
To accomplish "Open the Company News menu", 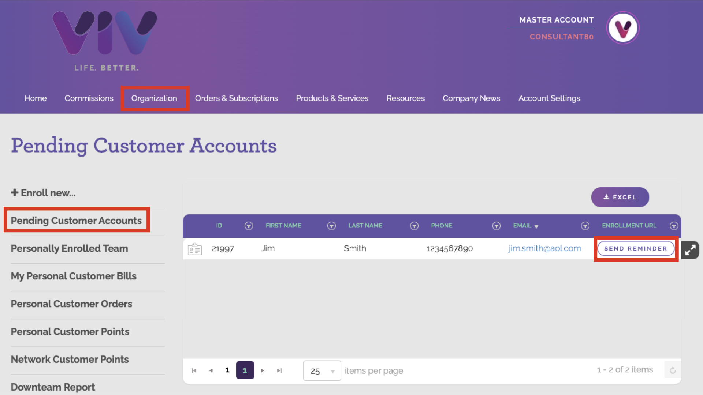I will tap(471, 98).
